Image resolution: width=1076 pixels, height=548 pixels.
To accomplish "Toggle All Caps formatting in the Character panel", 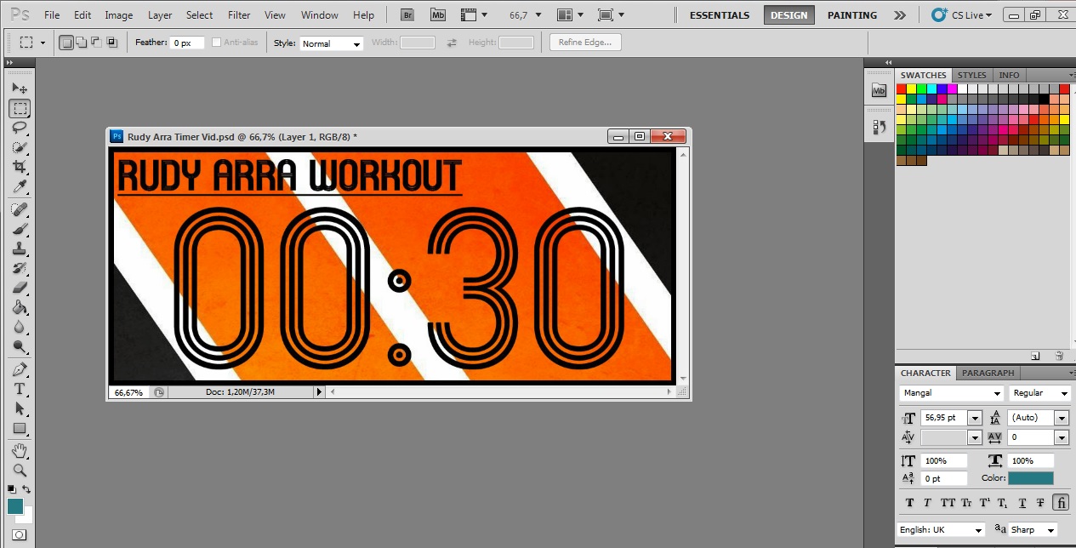I will pos(948,503).
